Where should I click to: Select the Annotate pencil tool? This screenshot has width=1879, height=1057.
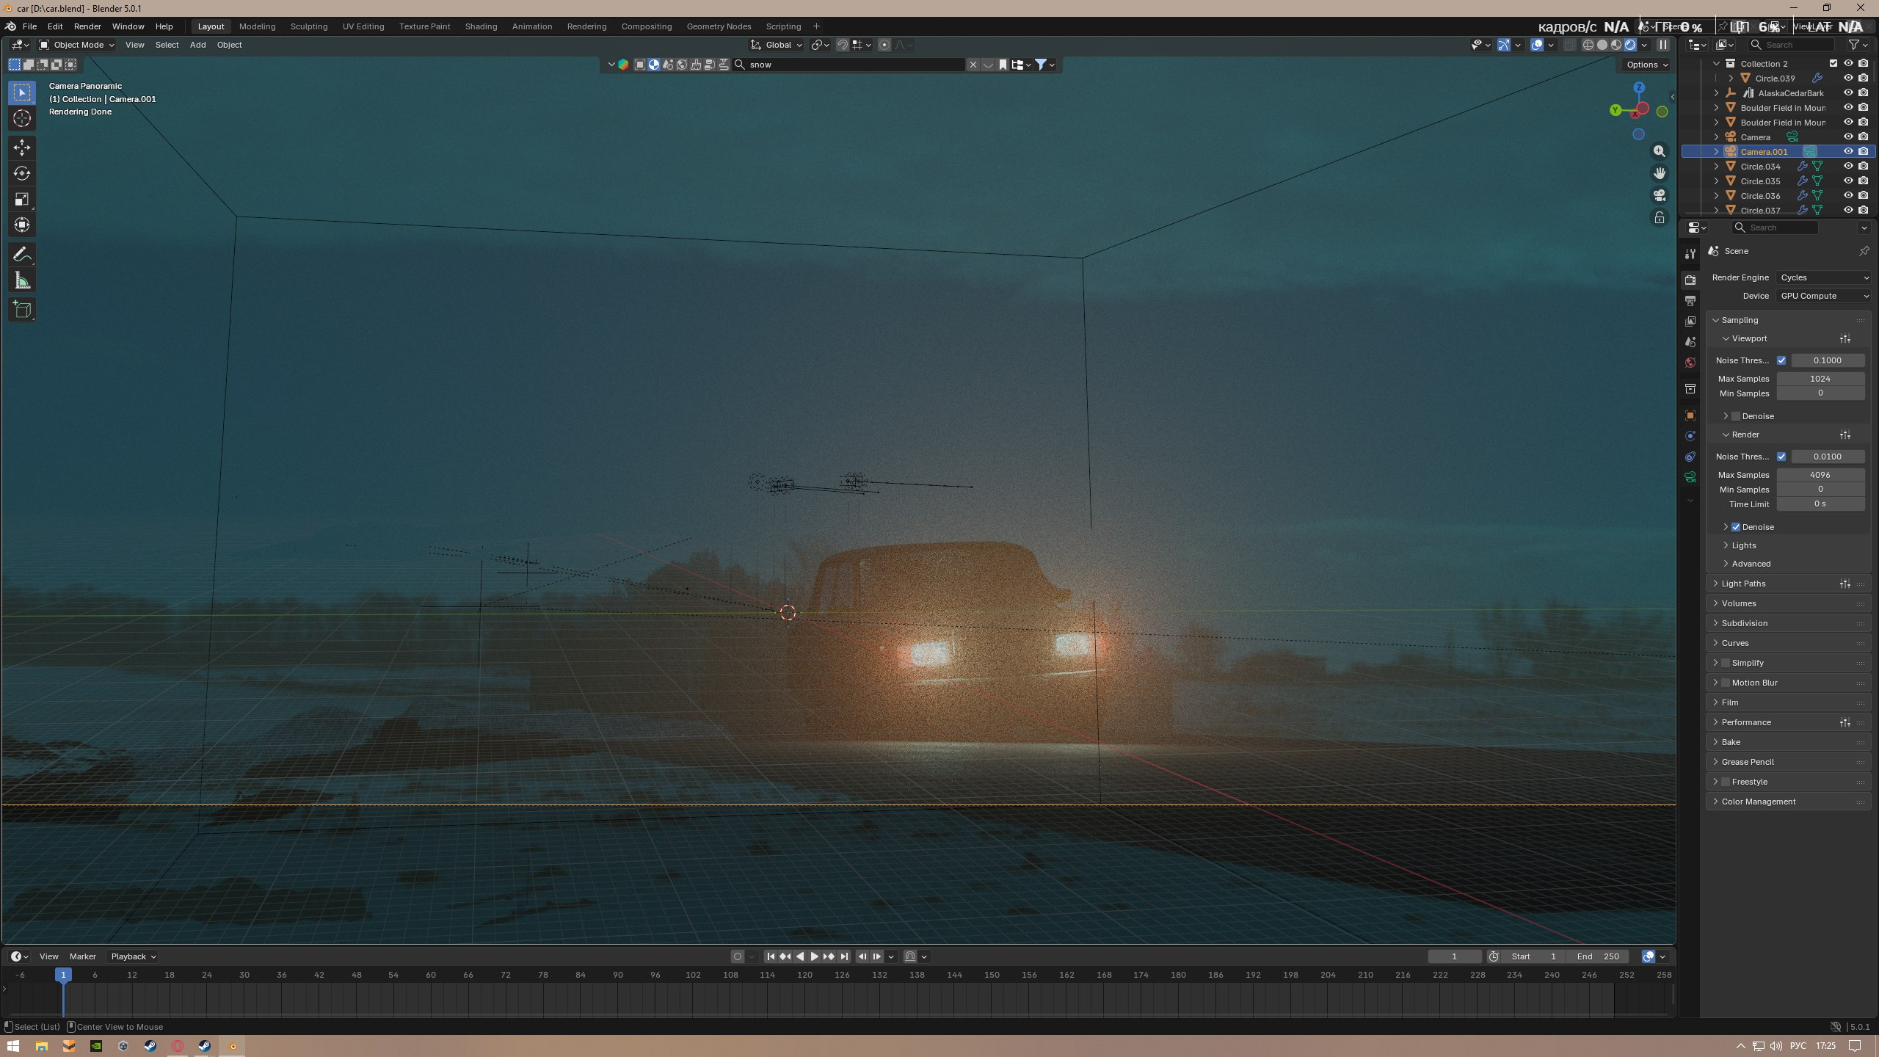(22, 254)
